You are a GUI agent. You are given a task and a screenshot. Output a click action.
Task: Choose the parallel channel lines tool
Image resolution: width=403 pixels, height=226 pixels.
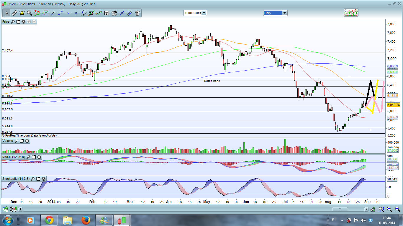[x=83, y=13]
